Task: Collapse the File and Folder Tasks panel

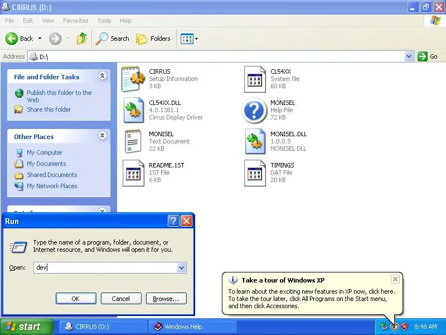Action: point(103,76)
